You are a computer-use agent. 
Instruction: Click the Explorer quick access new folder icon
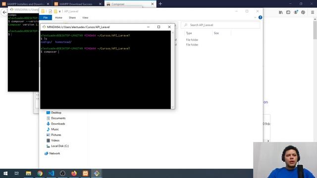[x=55, y=11]
